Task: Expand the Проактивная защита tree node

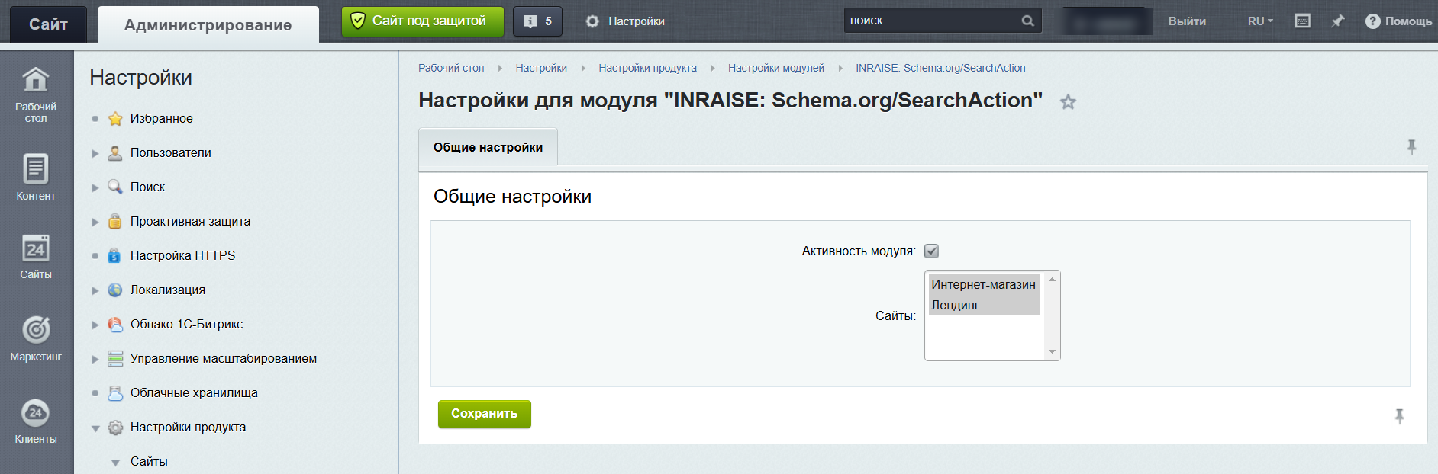Action: click(x=95, y=222)
